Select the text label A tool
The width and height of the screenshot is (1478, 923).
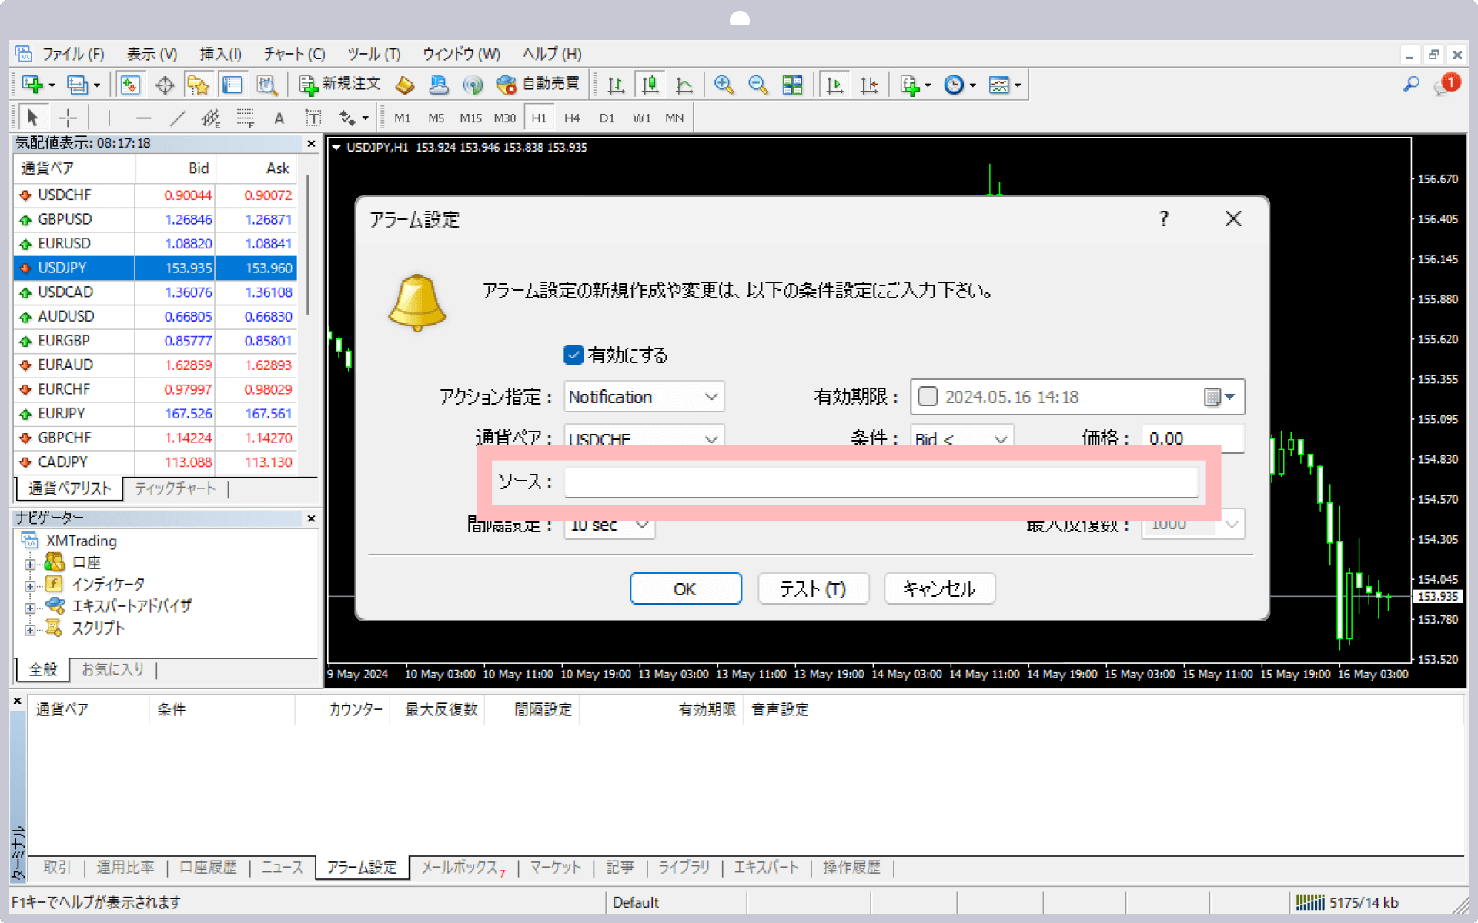point(279,118)
